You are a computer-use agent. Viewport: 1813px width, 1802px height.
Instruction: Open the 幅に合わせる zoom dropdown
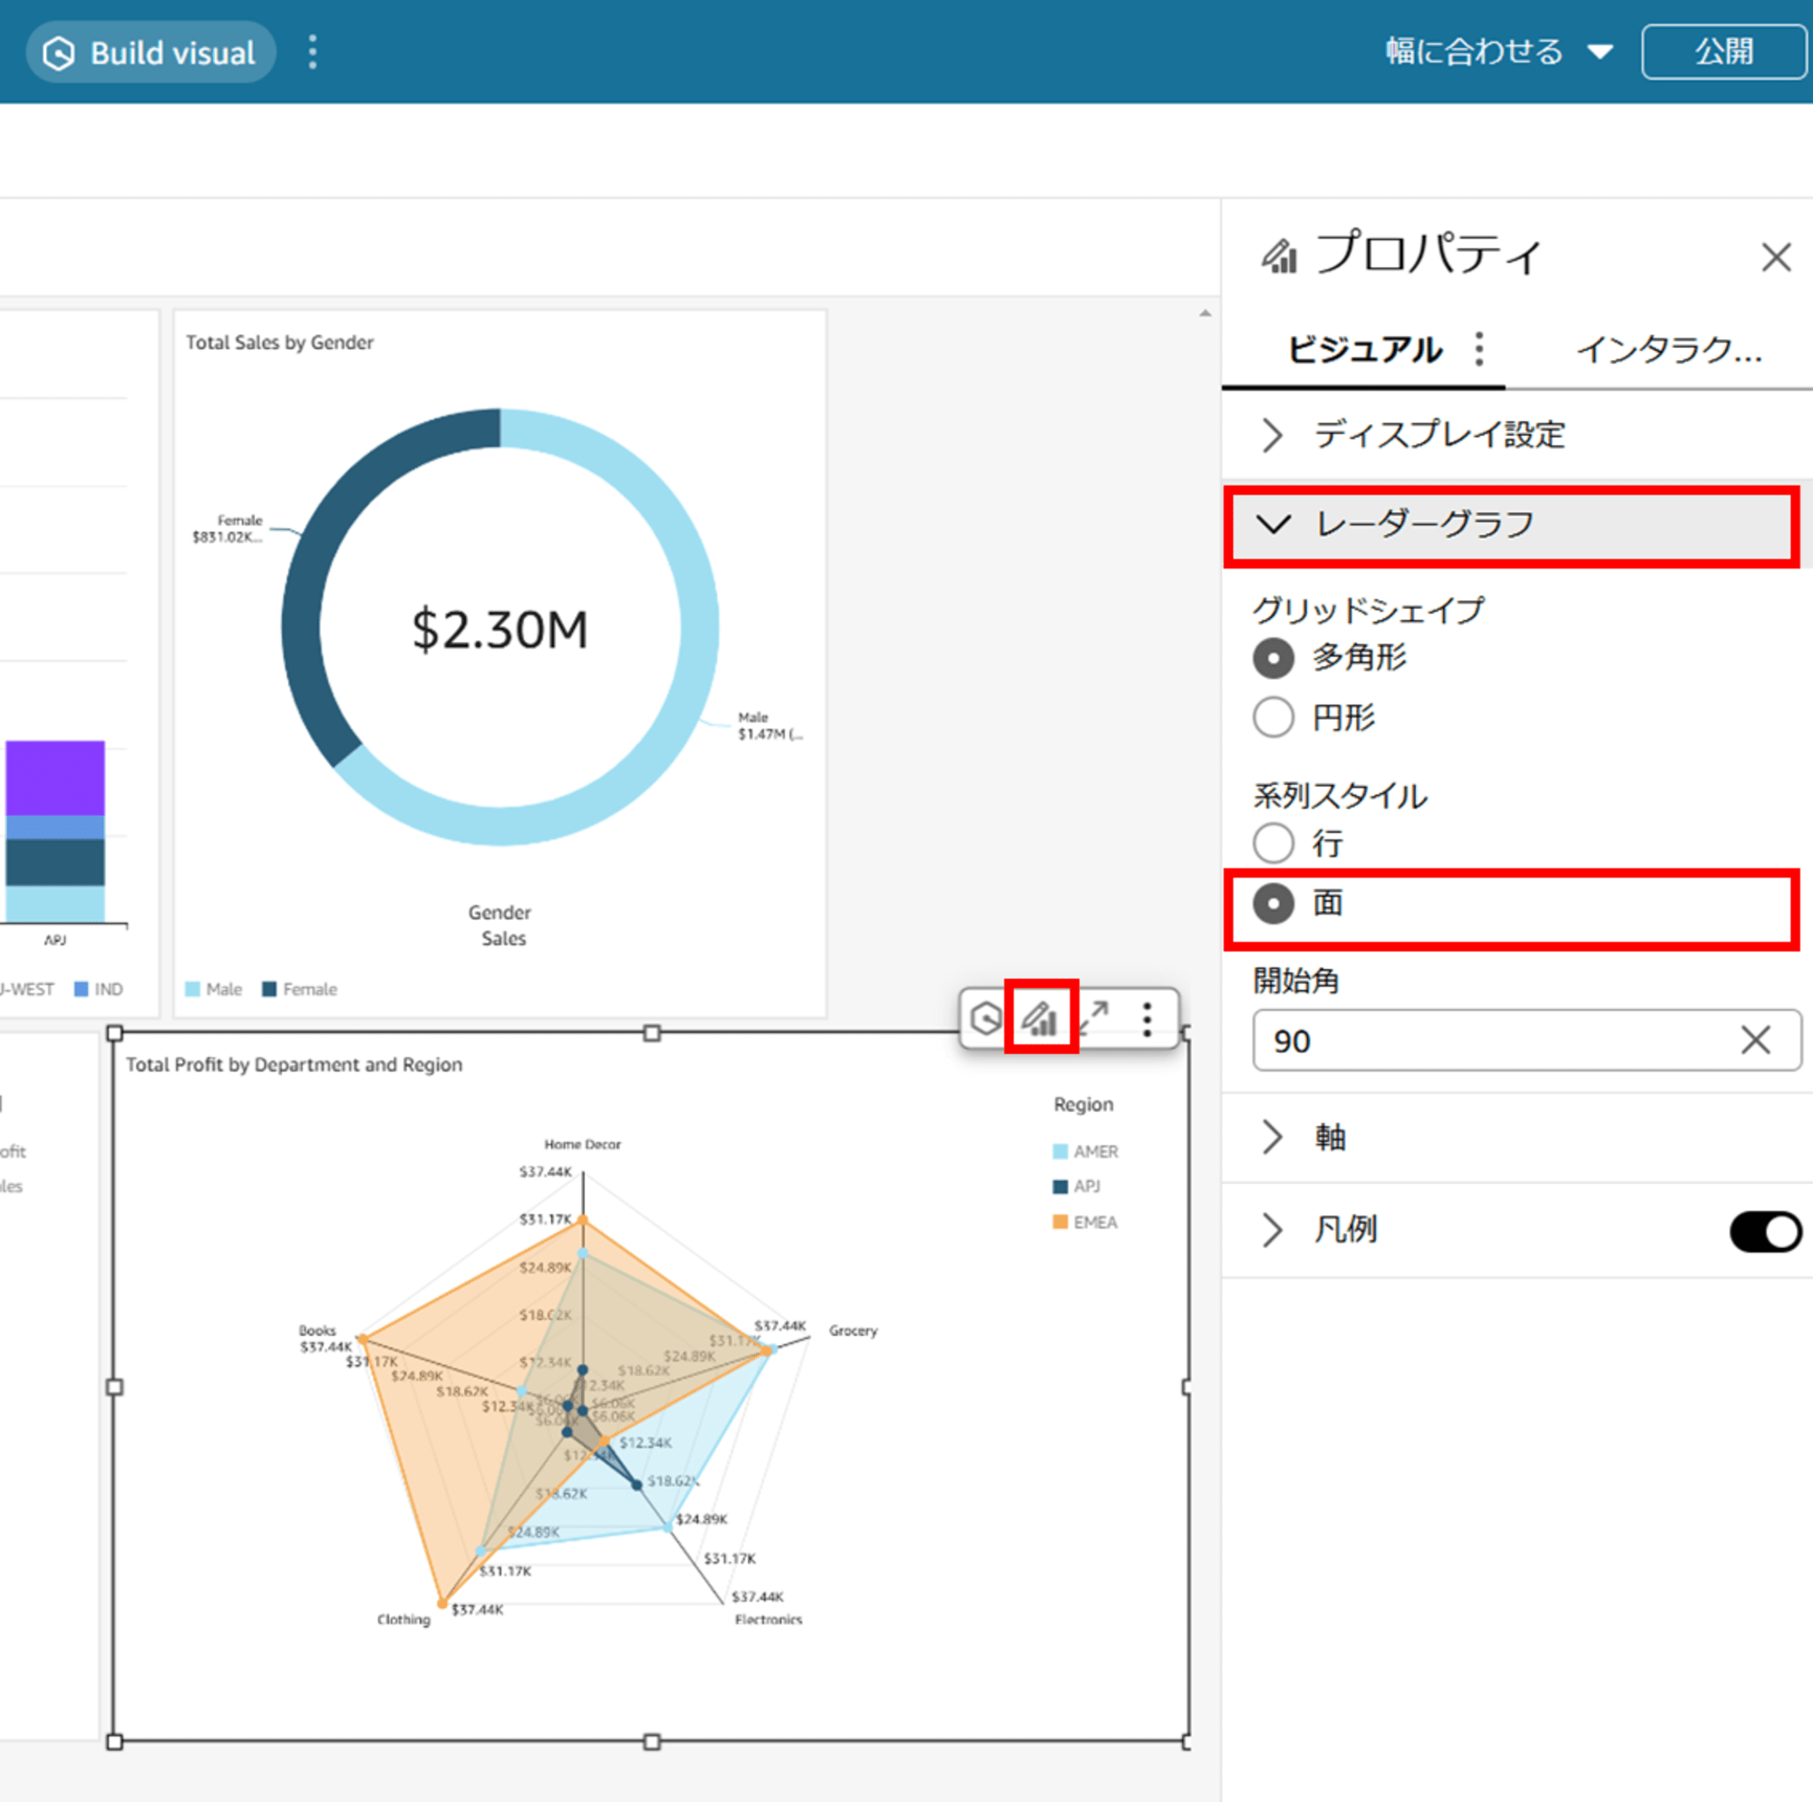(1498, 52)
